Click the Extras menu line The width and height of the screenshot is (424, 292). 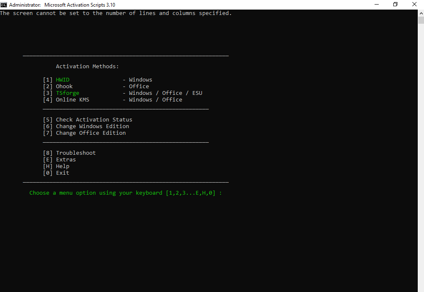(x=59, y=160)
